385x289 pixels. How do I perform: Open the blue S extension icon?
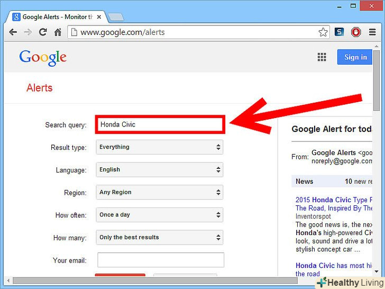click(x=339, y=32)
